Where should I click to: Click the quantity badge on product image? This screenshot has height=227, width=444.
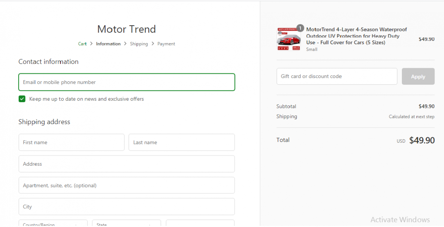click(x=300, y=28)
